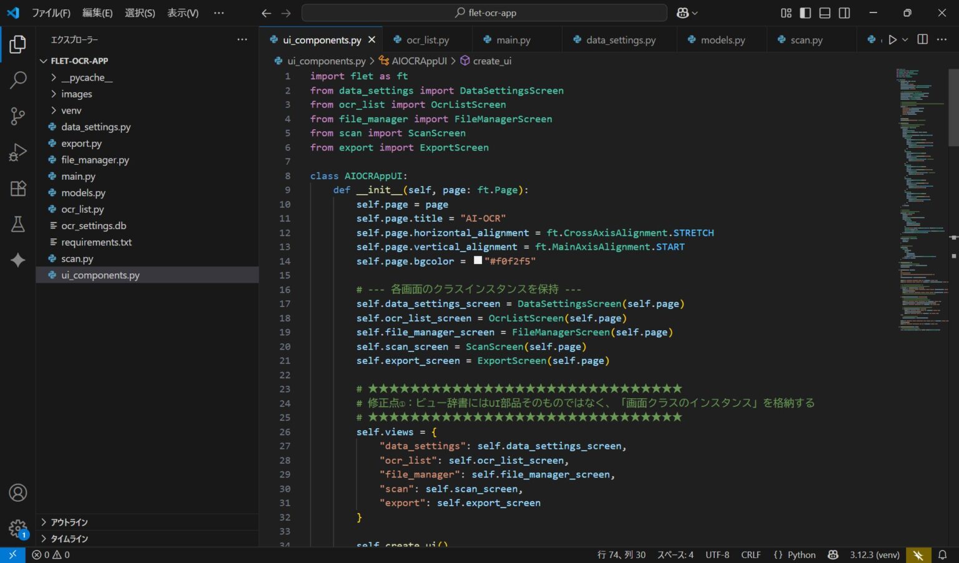
Task: Open the Testing beaker view
Action: (x=17, y=224)
